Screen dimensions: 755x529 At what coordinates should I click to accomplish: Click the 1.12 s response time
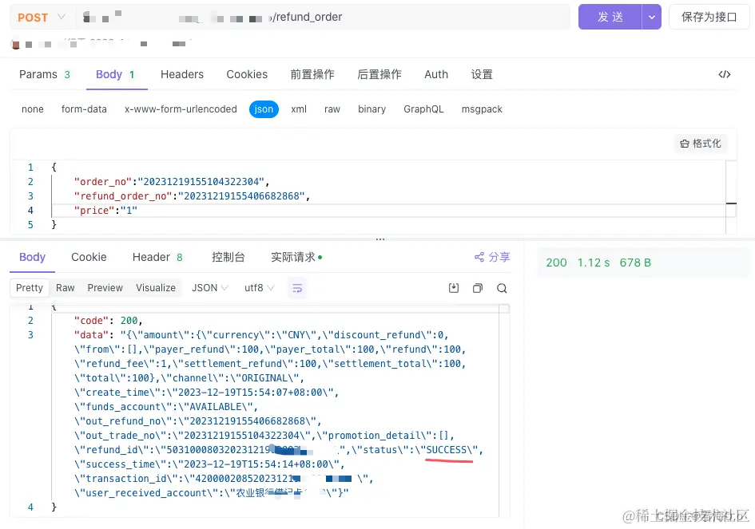click(593, 263)
